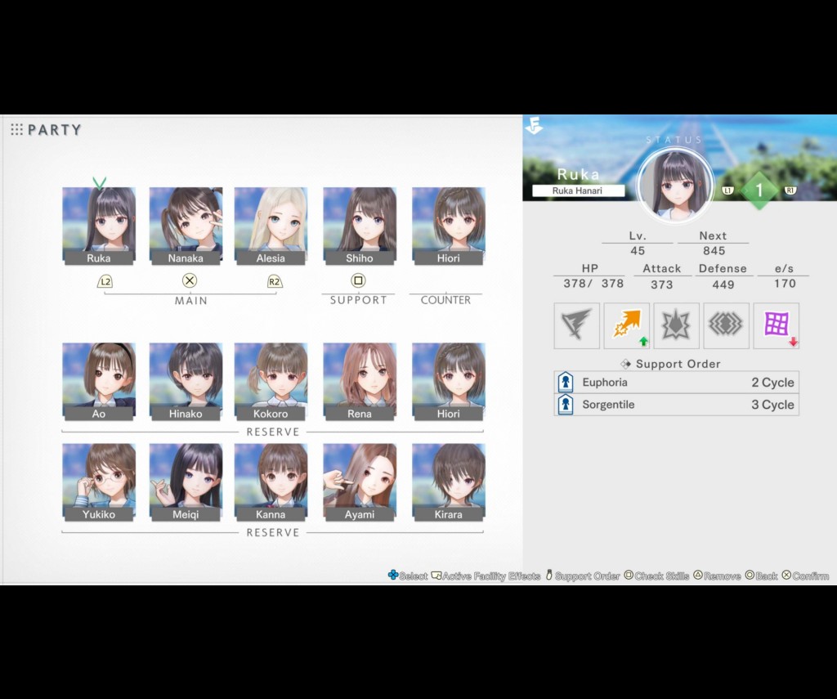Image resolution: width=837 pixels, height=699 pixels.
Task: Click the e/s 170 value
Action: click(x=785, y=284)
